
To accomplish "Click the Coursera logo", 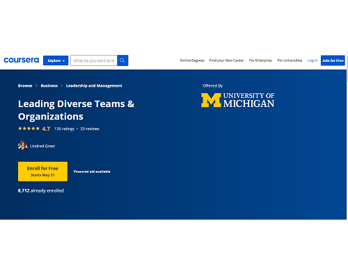I will (x=22, y=60).
